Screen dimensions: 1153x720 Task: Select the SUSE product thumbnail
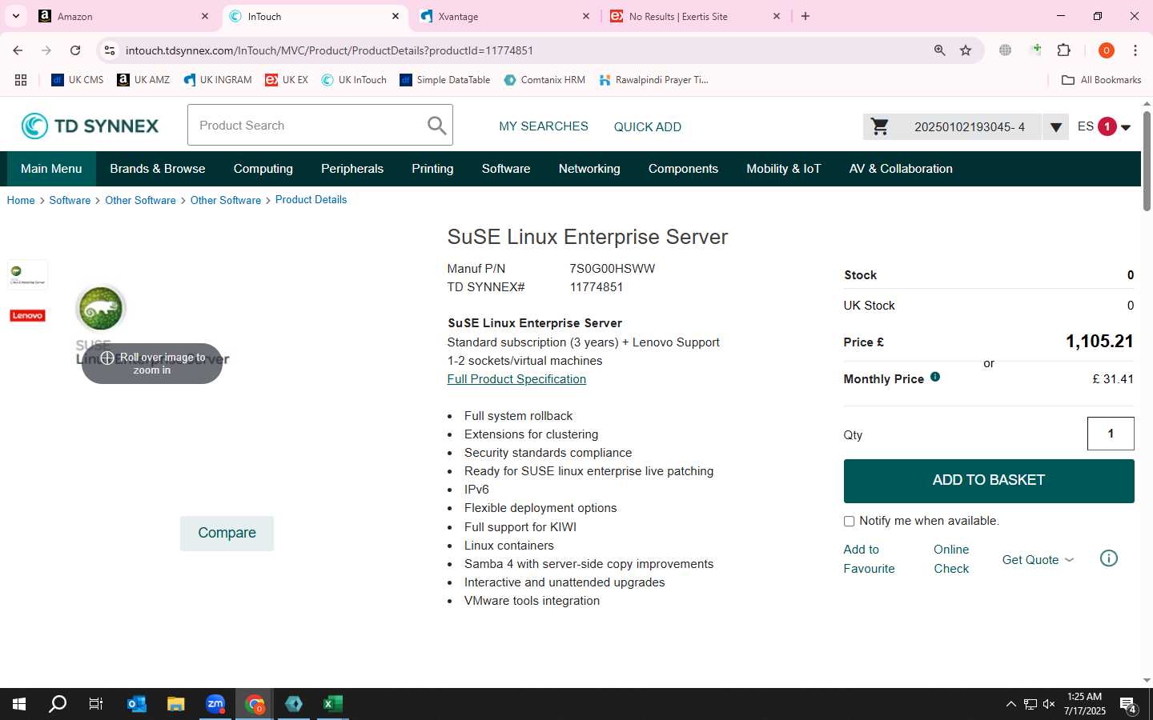(28, 274)
